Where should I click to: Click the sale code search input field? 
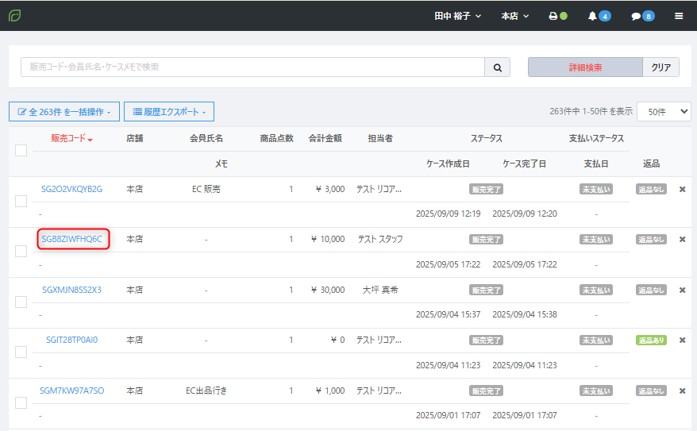pyautogui.click(x=252, y=67)
